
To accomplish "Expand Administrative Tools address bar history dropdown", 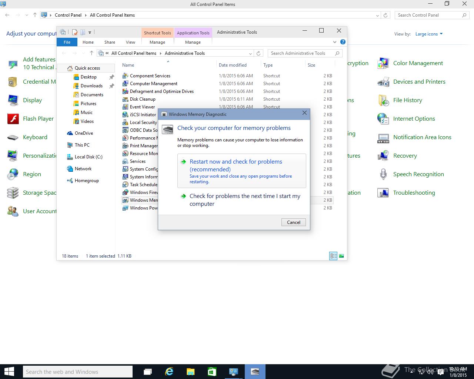I will click(250, 53).
